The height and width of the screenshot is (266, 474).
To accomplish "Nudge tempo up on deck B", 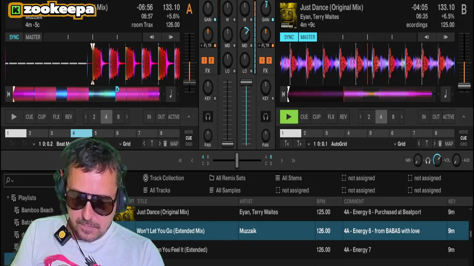I will pyautogui.click(x=445, y=37).
